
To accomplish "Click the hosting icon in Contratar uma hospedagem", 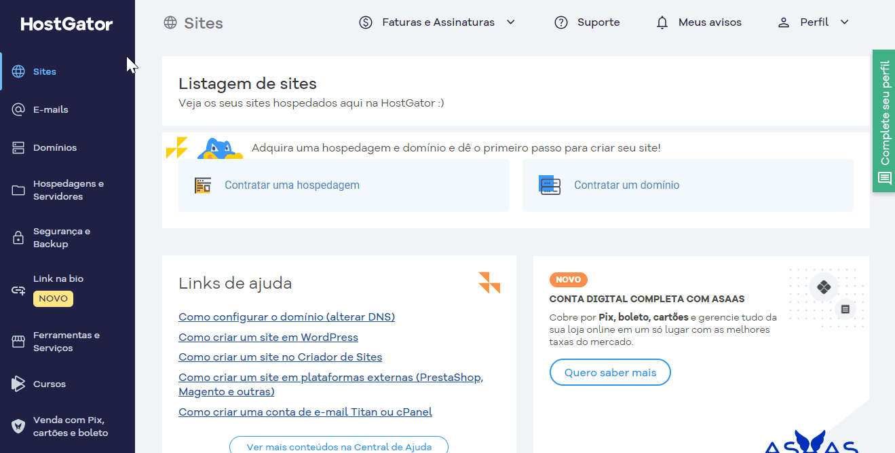I will [x=203, y=185].
